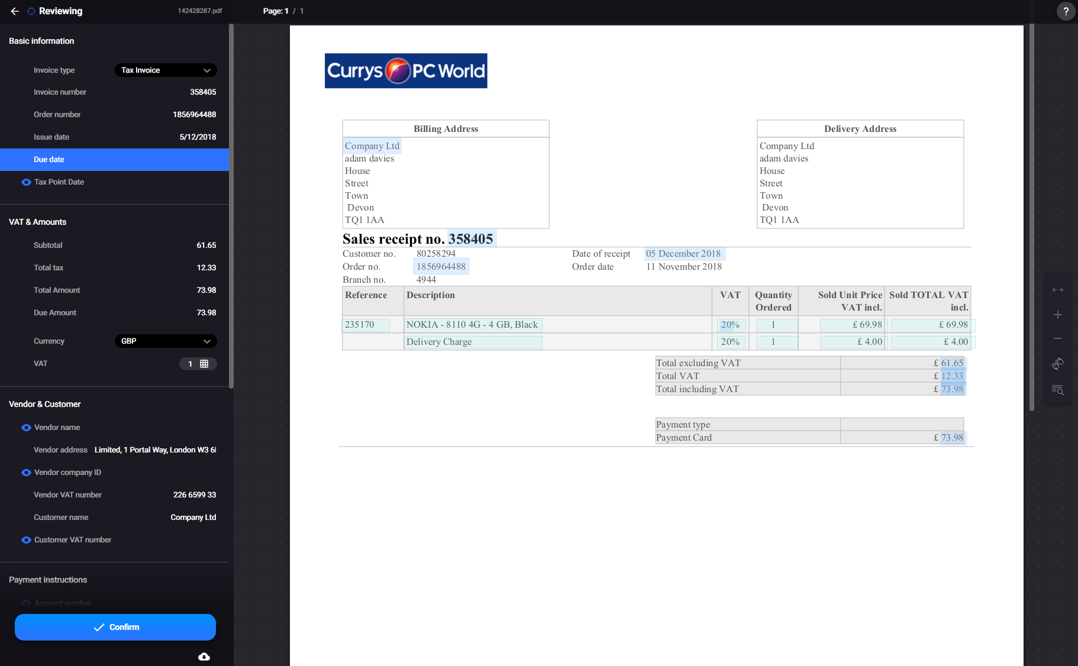Show the Vendor name field via its eye icon

click(26, 427)
